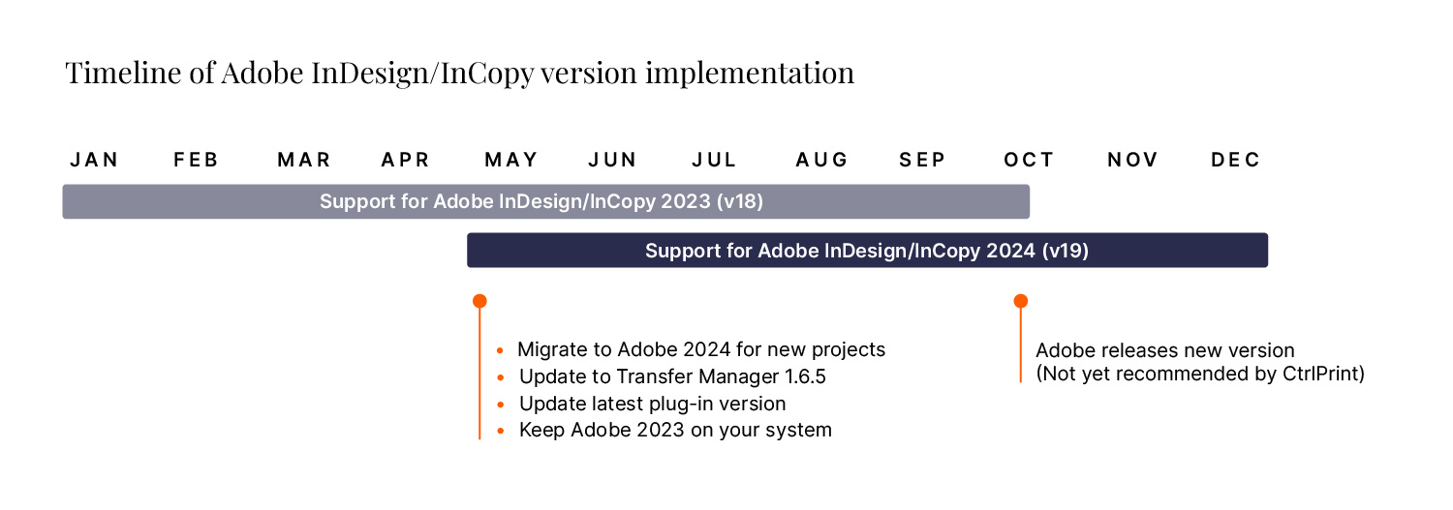Image resolution: width=1453 pixels, height=510 pixels.
Task: Click the JAN month label
Action: (95, 160)
